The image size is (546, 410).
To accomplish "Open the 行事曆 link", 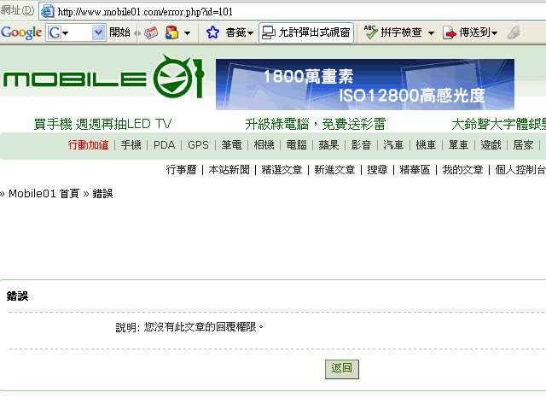I will (x=182, y=170).
